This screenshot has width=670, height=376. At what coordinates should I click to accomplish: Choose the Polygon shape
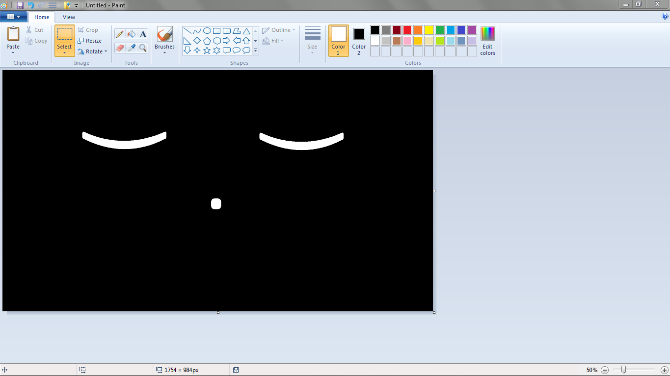[x=236, y=31]
